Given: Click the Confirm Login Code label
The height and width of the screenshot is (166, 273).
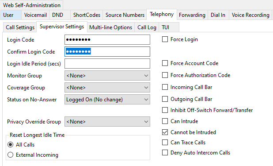Looking at the screenshot, I should (x=31, y=52).
